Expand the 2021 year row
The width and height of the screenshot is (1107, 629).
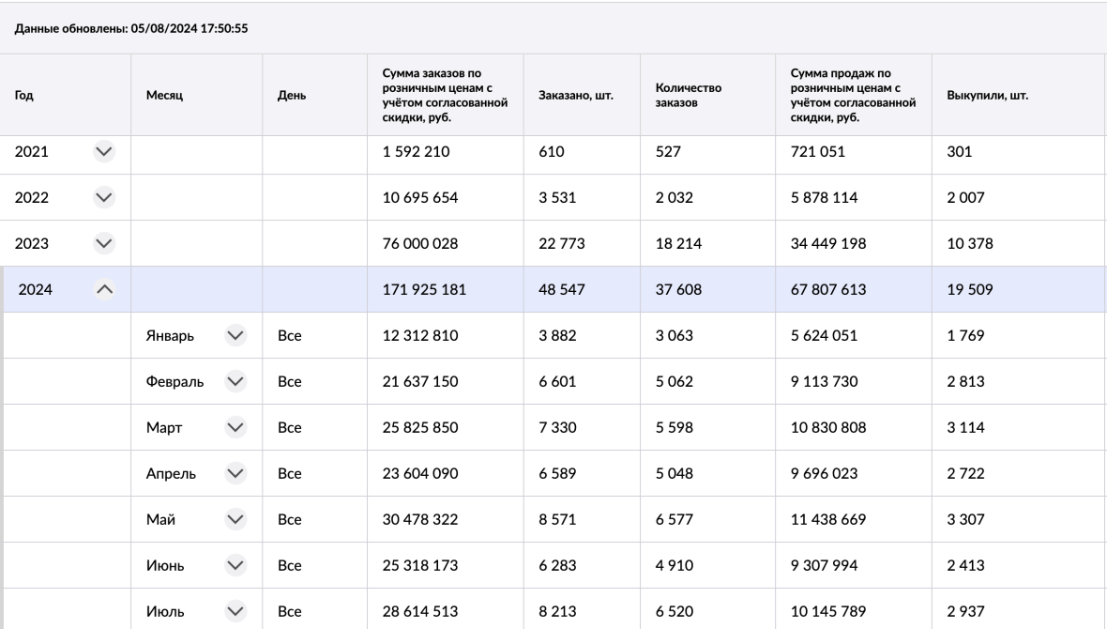click(x=104, y=151)
